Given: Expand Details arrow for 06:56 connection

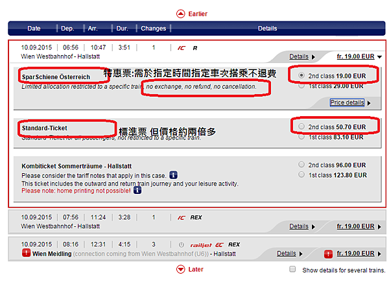Looking at the screenshot, I should click(x=313, y=57).
